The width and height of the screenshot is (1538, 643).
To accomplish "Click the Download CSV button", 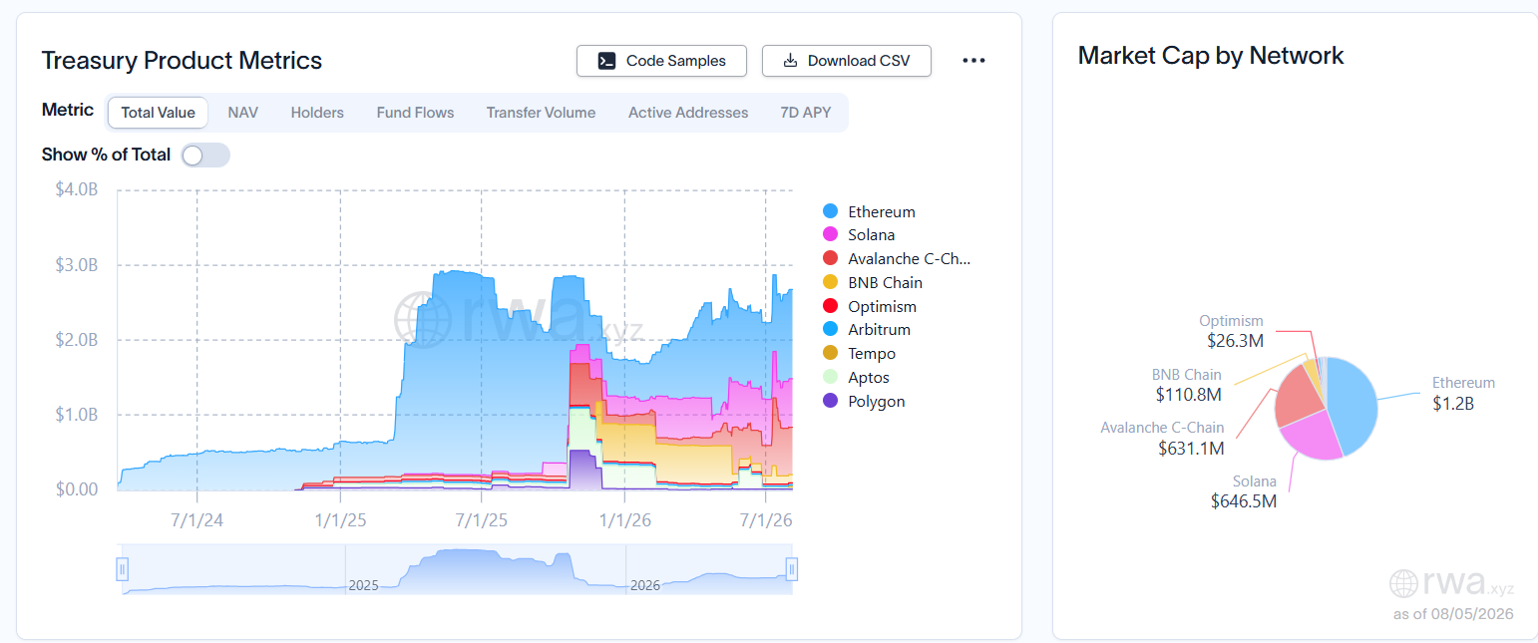I will pyautogui.click(x=847, y=61).
